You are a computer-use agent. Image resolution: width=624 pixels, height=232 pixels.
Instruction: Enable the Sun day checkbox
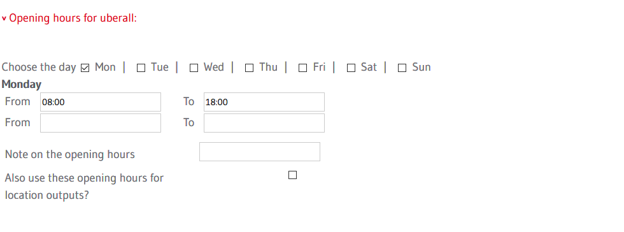pos(402,68)
